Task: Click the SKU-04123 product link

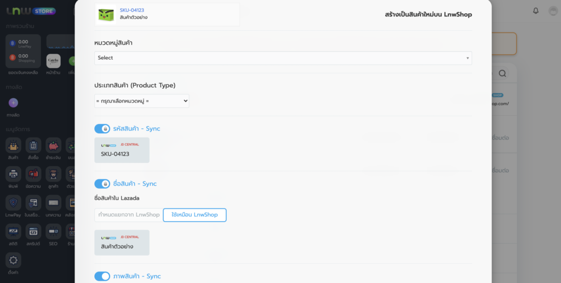Action: [x=132, y=10]
